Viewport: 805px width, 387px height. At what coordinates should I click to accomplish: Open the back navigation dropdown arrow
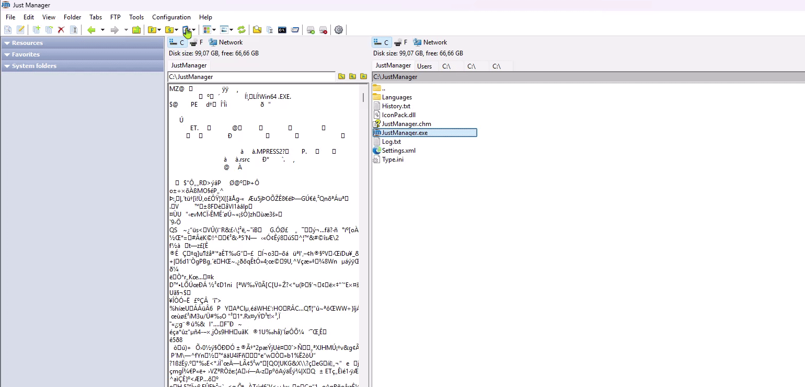(x=102, y=30)
